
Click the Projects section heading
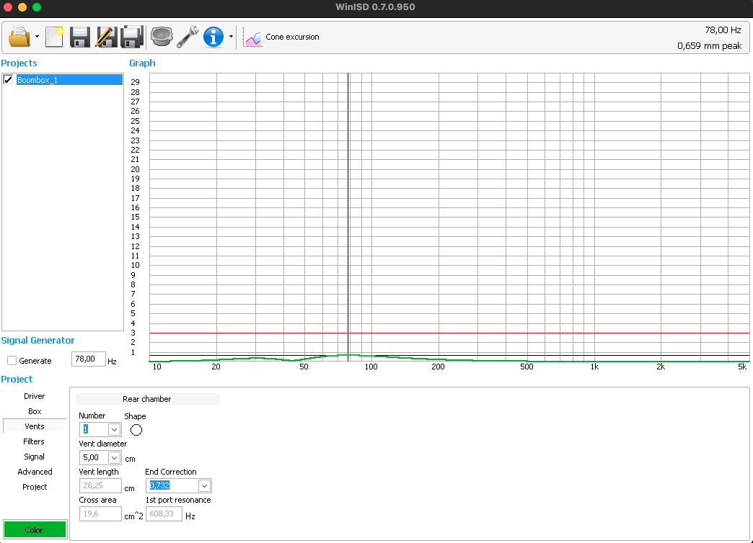point(19,63)
